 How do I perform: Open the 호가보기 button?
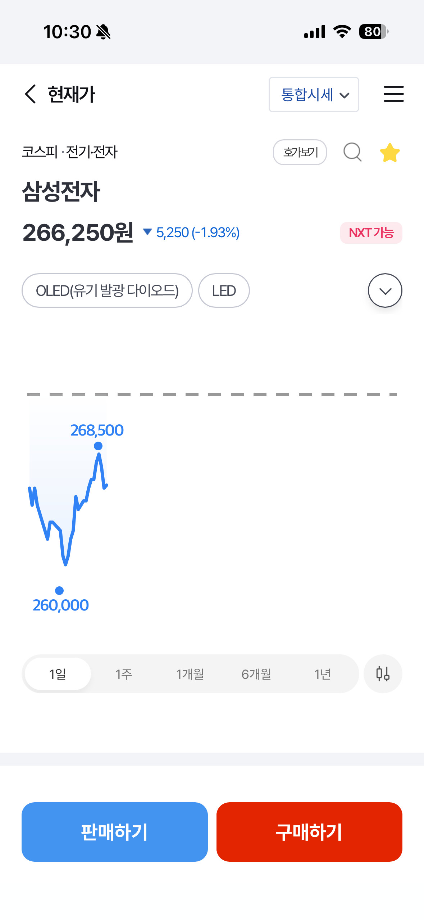tap(300, 152)
